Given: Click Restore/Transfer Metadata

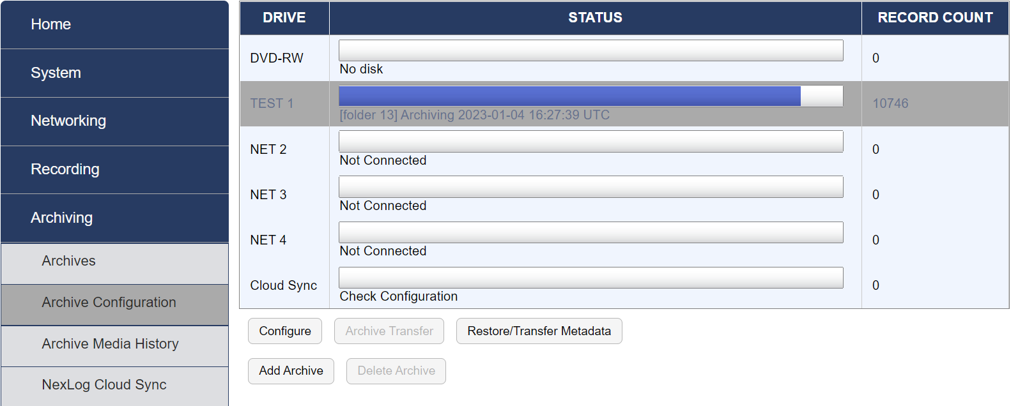Looking at the screenshot, I should pyautogui.click(x=539, y=331).
